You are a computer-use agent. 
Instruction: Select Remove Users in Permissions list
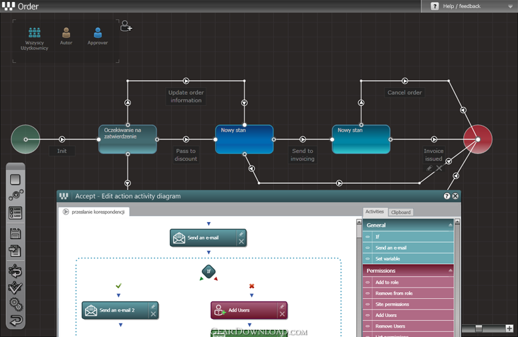[408, 326]
